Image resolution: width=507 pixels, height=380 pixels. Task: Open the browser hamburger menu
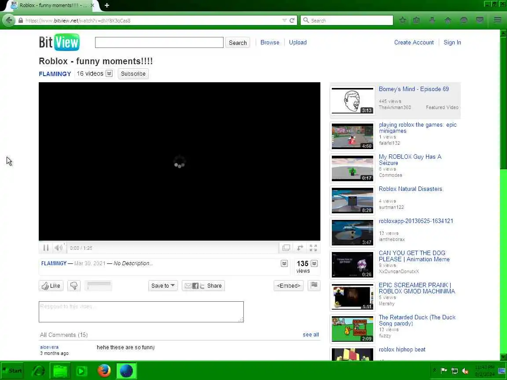498,20
